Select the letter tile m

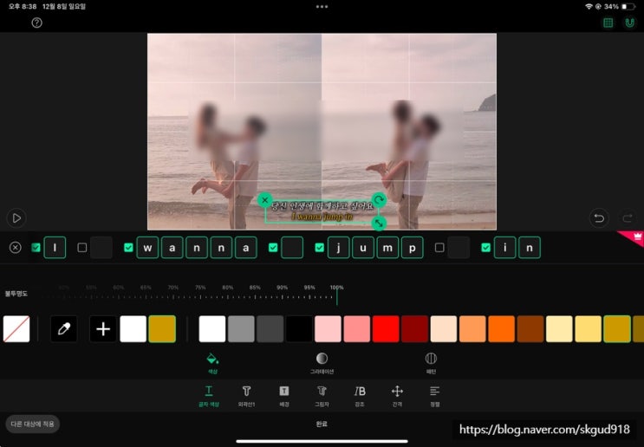tap(387, 248)
